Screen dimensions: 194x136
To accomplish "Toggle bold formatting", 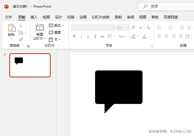I will point(74,36).
